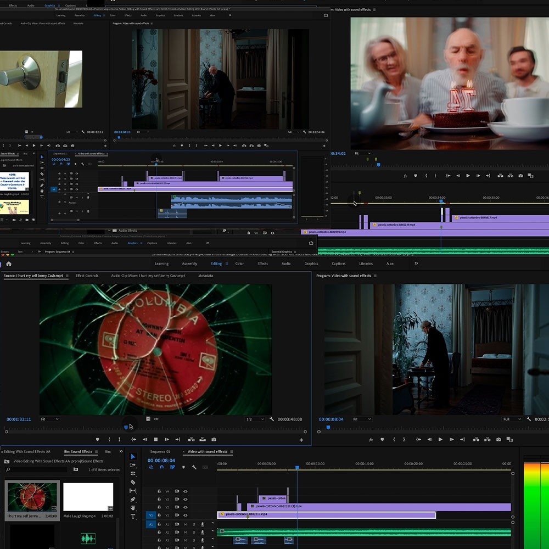Choose the Type tool
Screen dimensions: 549x549
coord(133,517)
